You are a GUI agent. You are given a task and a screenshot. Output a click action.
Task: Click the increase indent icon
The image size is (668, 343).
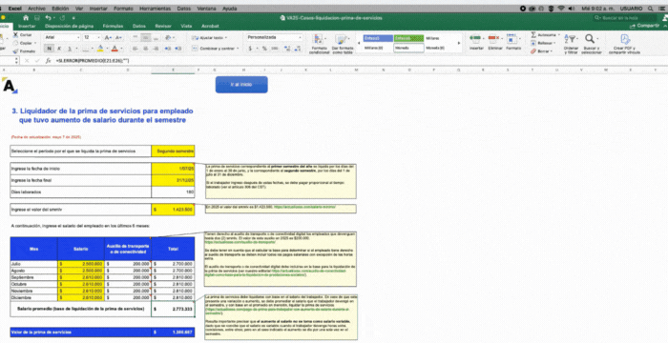178,49
